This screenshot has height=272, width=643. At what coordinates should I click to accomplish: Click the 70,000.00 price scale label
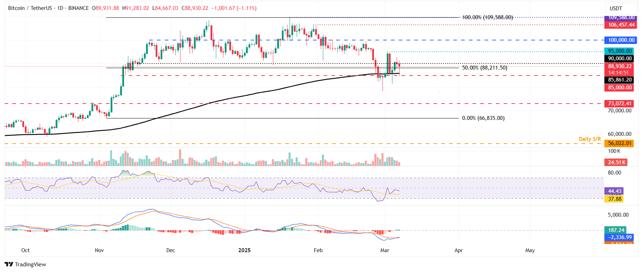(620, 111)
